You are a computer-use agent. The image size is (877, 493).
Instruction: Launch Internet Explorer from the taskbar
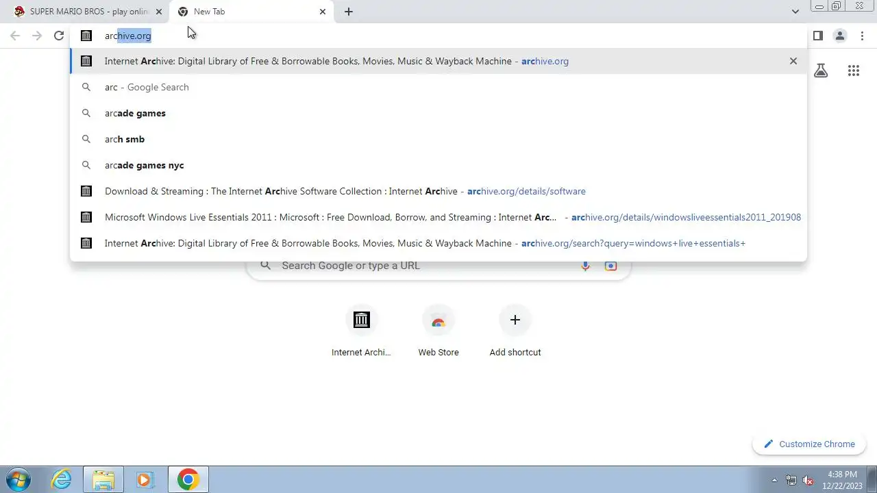62,479
